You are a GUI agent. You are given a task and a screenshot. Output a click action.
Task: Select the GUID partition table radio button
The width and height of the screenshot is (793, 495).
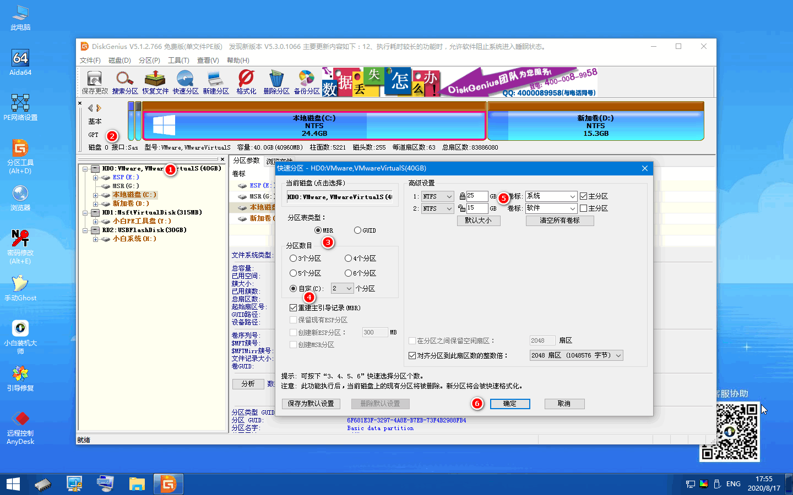357,230
